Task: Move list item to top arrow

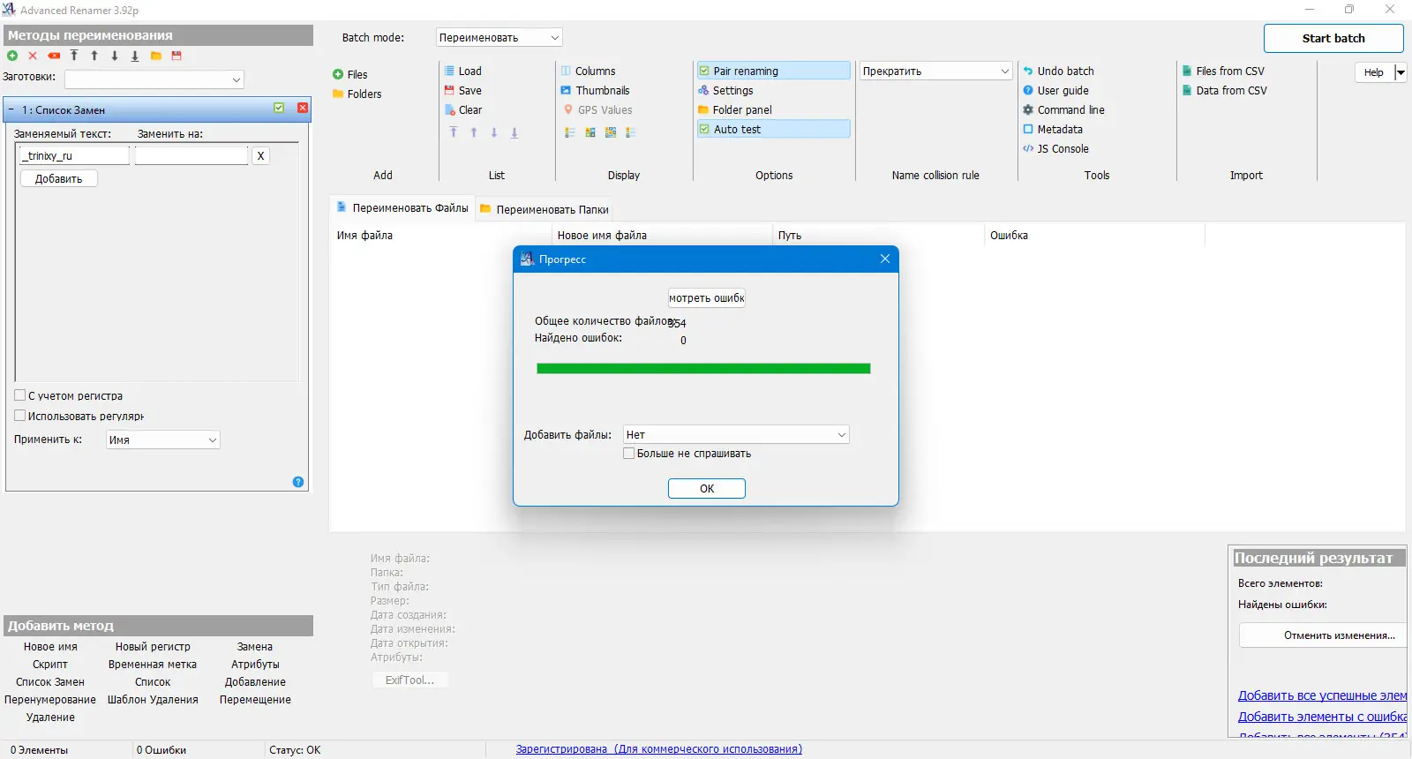Action: point(454,132)
